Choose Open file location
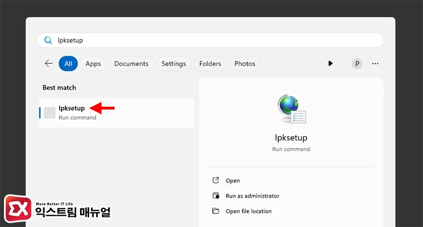The height and width of the screenshot is (227, 423). [248, 211]
